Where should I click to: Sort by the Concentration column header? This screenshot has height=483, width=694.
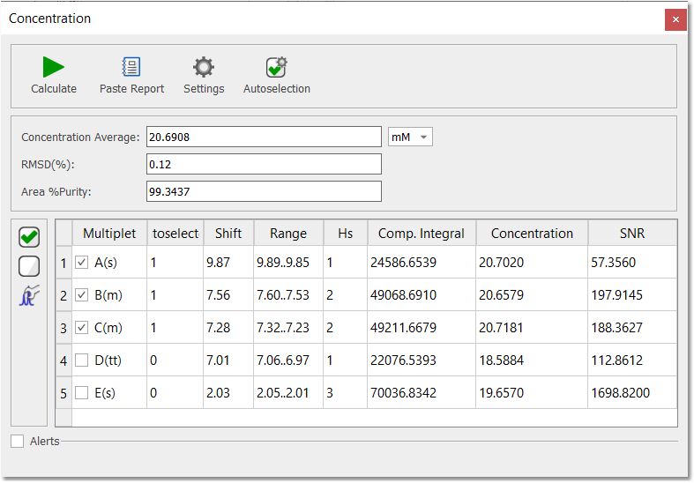532,233
